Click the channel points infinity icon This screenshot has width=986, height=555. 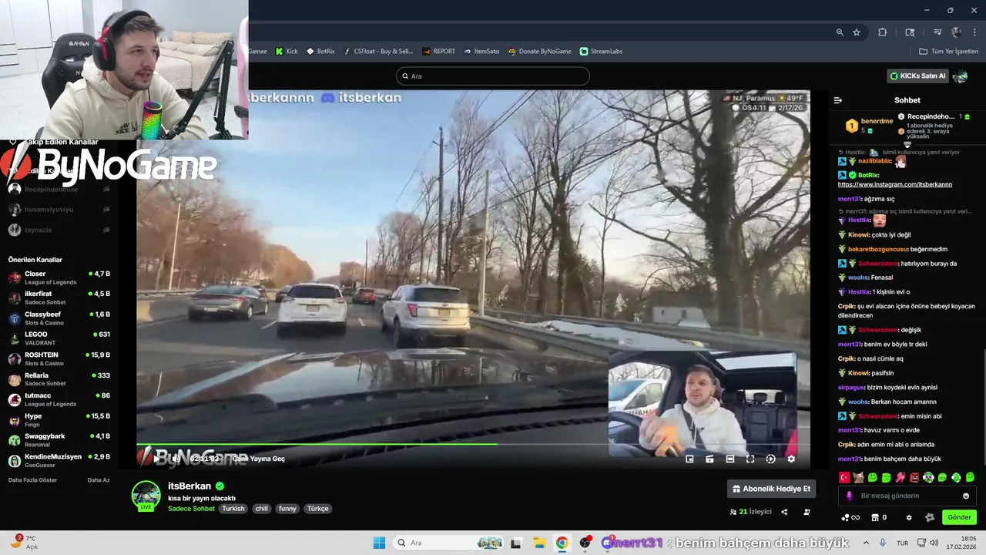tap(850, 517)
